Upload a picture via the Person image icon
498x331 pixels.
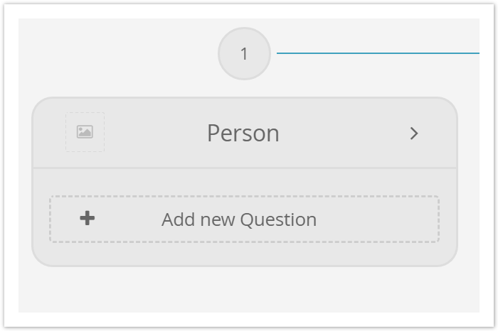click(85, 132)
